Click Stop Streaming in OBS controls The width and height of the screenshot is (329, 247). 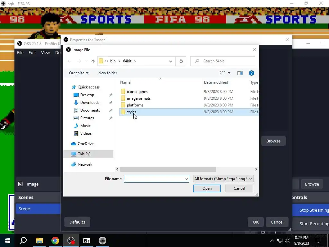click(311, 210)
